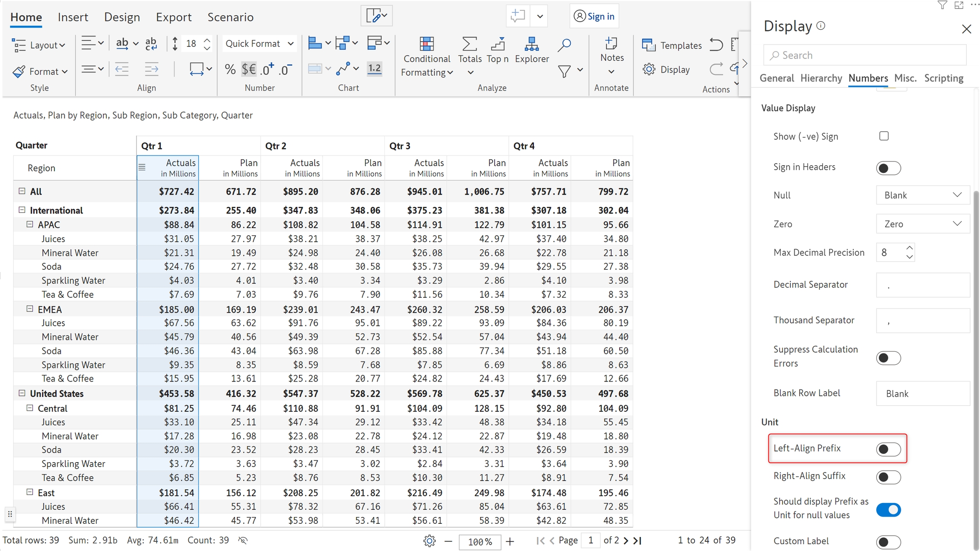Collapse the APAC row group
980x551 pixels.
click(30, 224)
